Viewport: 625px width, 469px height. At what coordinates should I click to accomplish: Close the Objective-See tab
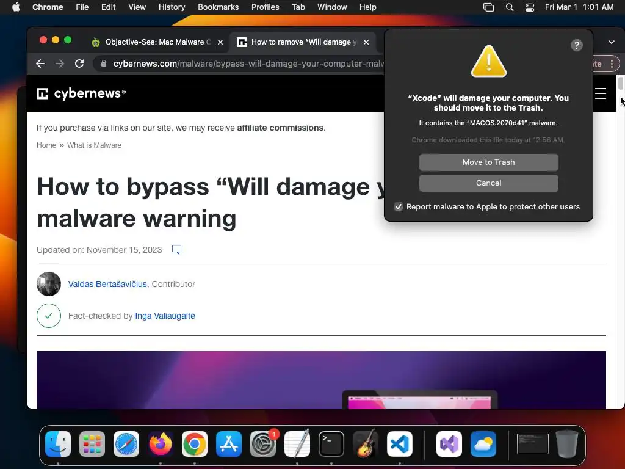(x=220, y=42)
